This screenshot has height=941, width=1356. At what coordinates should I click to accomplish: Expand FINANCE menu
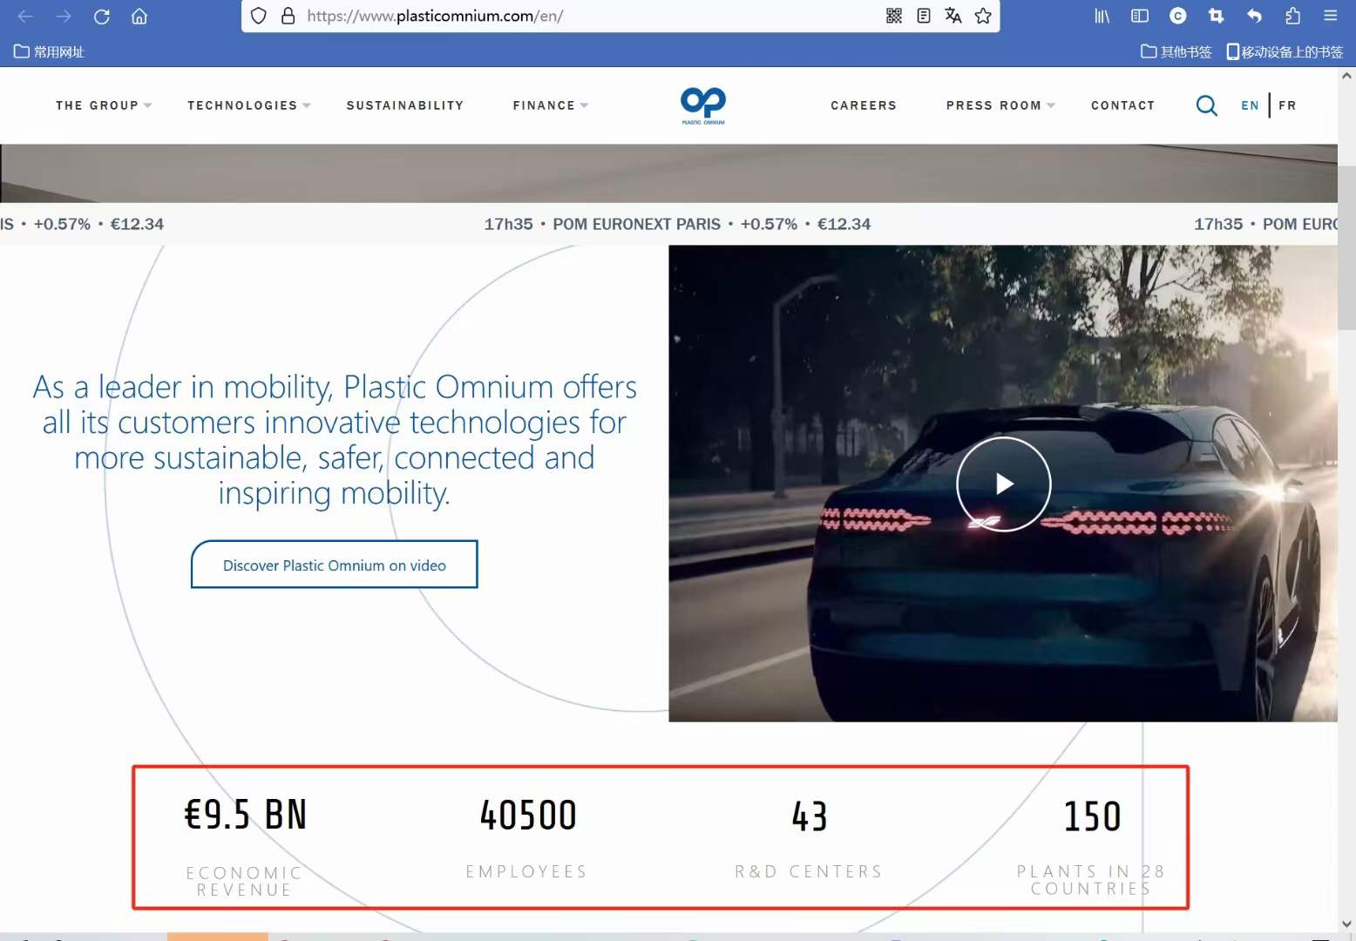coord(551,105)
